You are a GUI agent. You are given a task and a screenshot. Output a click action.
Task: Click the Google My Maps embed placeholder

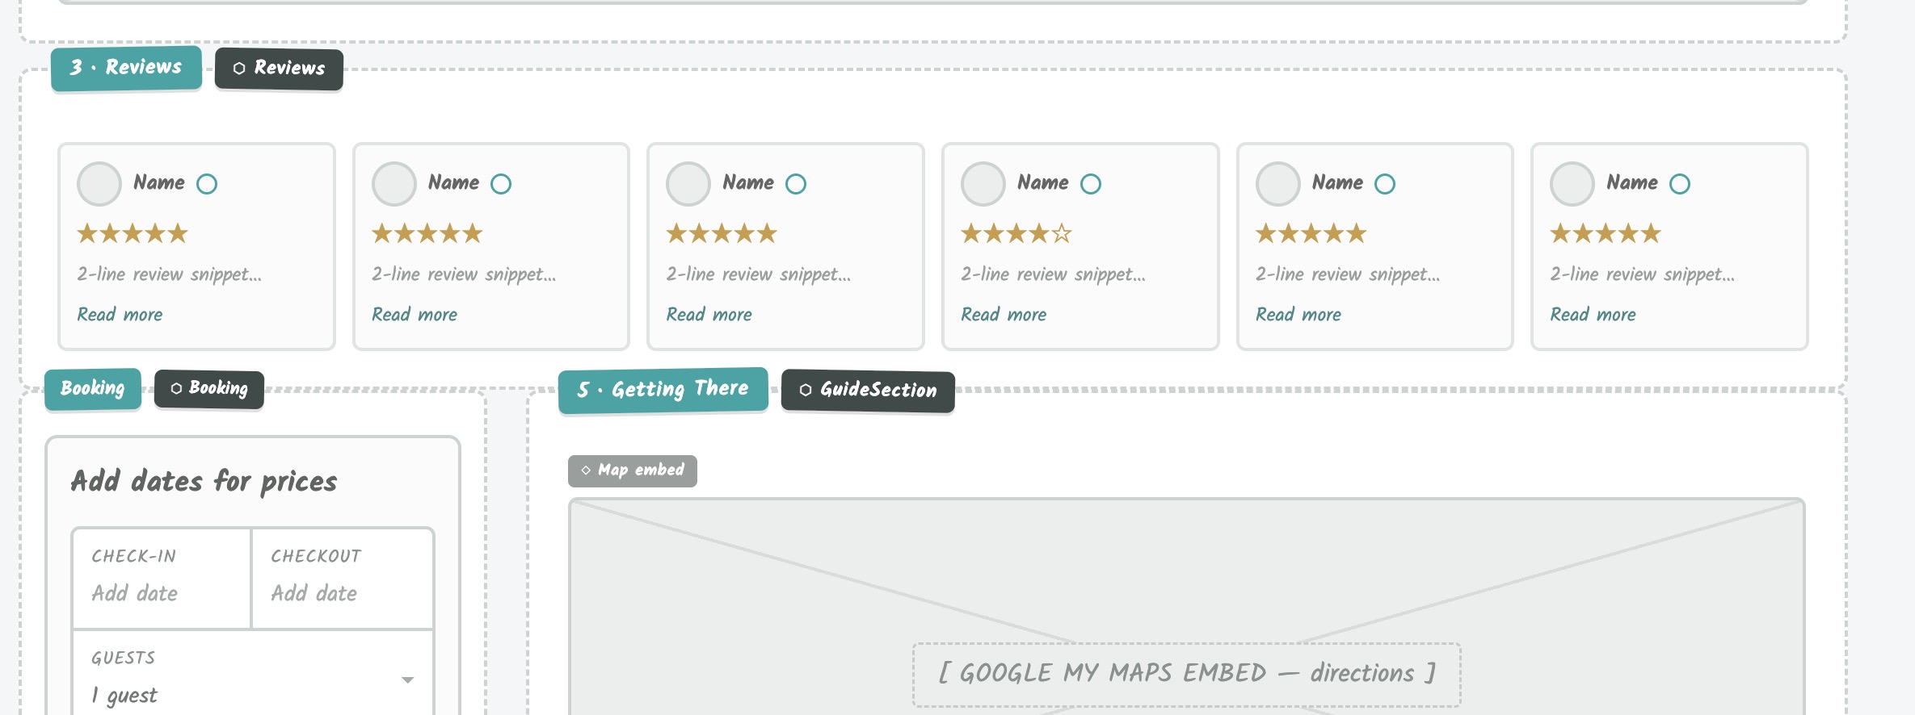1187,675
